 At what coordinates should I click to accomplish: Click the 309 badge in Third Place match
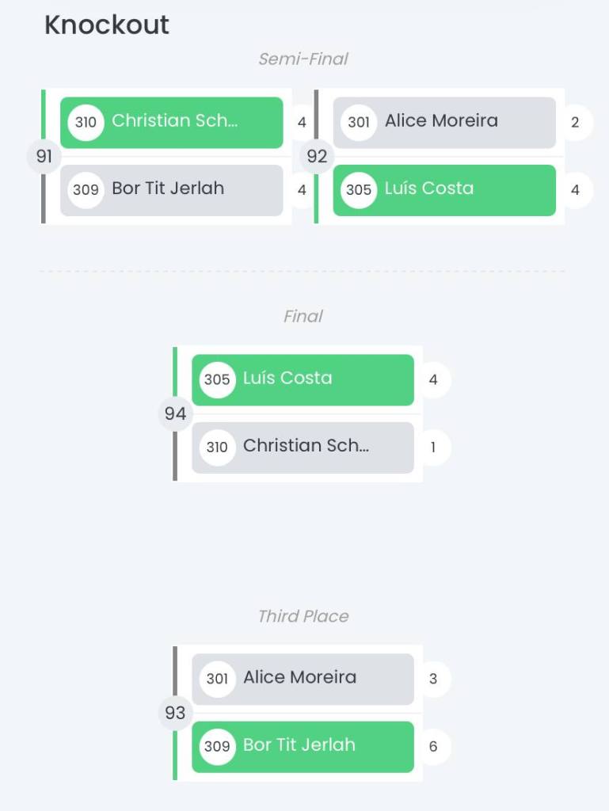[x=217, y=746]
